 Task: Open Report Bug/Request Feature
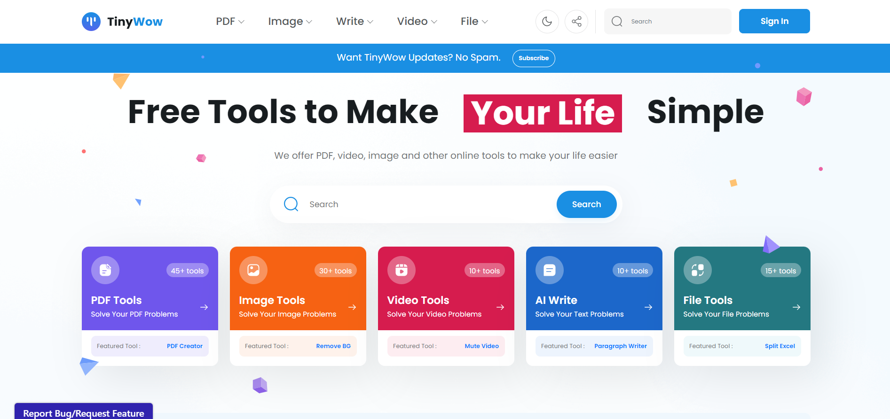84,411
